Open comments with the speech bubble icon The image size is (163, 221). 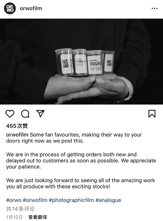click(x=25, y=113)
